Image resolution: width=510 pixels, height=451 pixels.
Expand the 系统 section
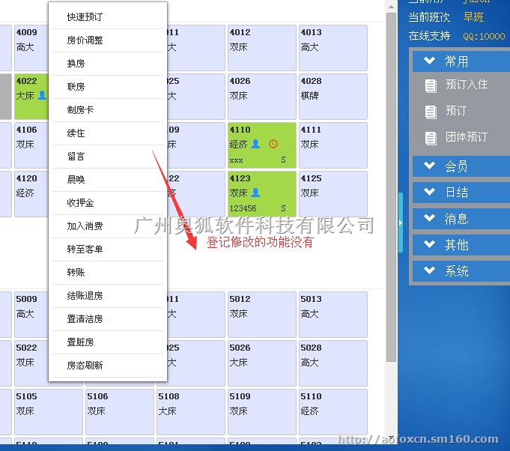point(461,270)
